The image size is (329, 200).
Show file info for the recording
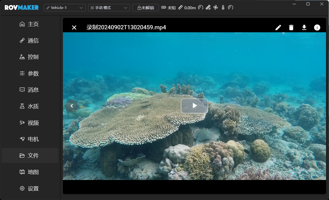pos(317,28)
